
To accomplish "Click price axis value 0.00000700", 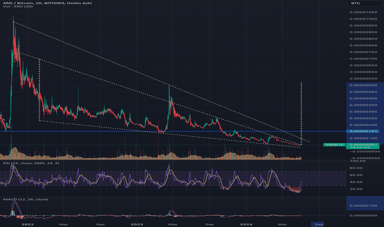I will [x=363, y=59].
